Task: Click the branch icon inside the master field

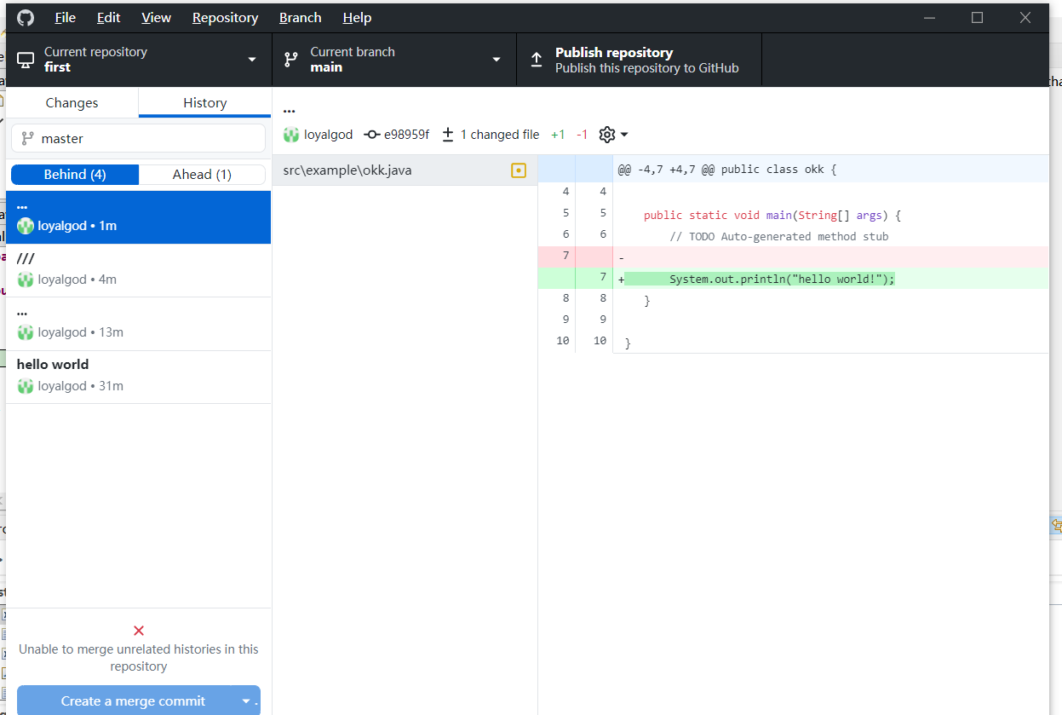Action: coord(28,138)
